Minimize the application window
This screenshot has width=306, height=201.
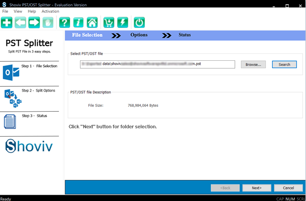pyautogui.click(x=274, y=6)
